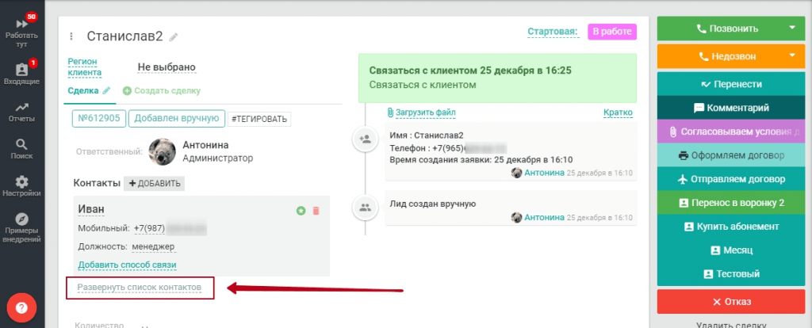Edit the Должность value менеджер
The height and width of the screenshot is (328, 812).
point(153,246)
